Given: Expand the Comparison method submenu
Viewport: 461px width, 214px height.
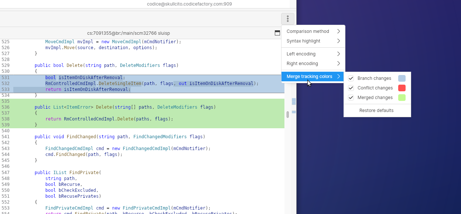Looking at the screenshot, I should 313,31.
